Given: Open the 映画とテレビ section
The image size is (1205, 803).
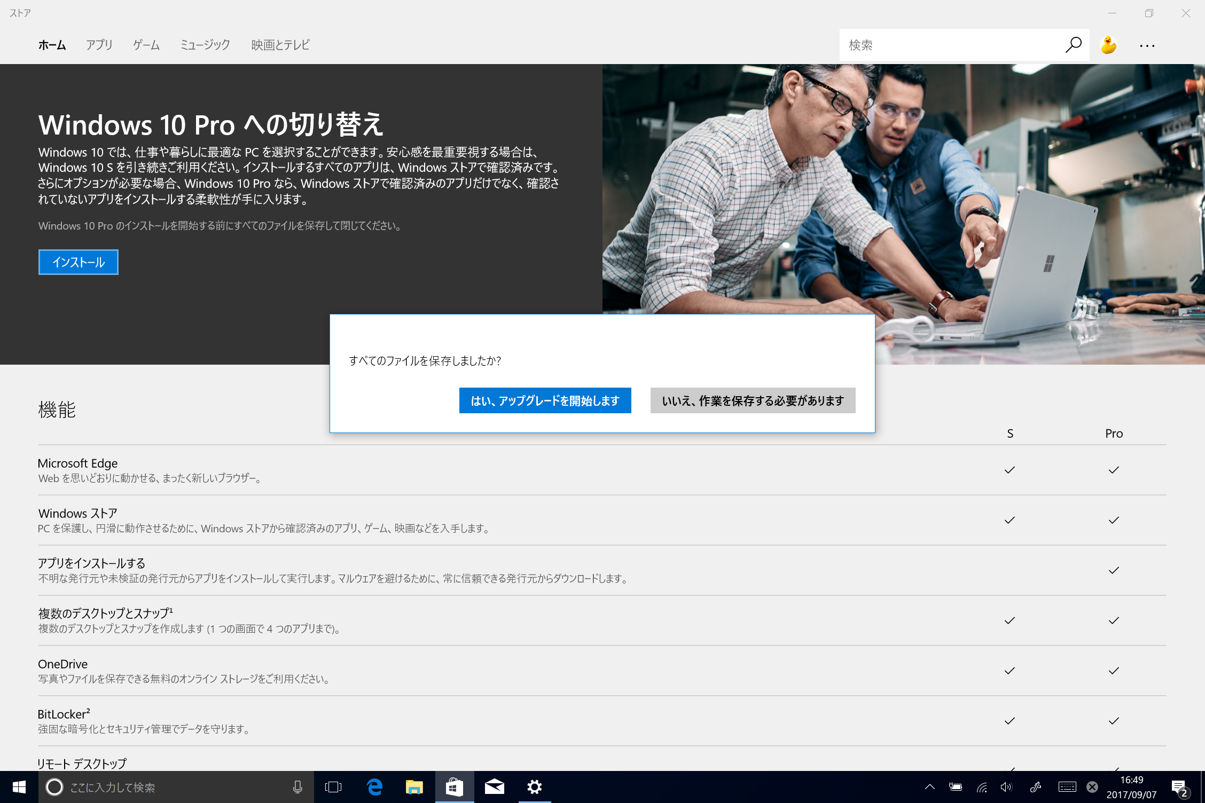Looking at the screenshot, I should click(280, 45).
